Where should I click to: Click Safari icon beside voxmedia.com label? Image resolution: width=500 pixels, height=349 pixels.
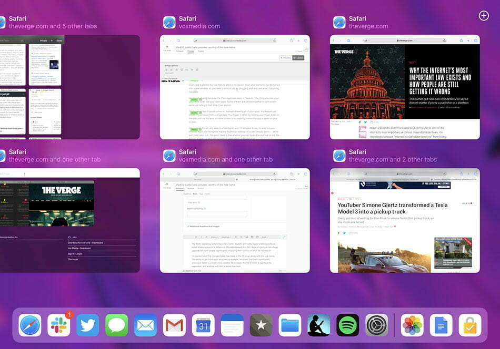click(x=169, y=23)
